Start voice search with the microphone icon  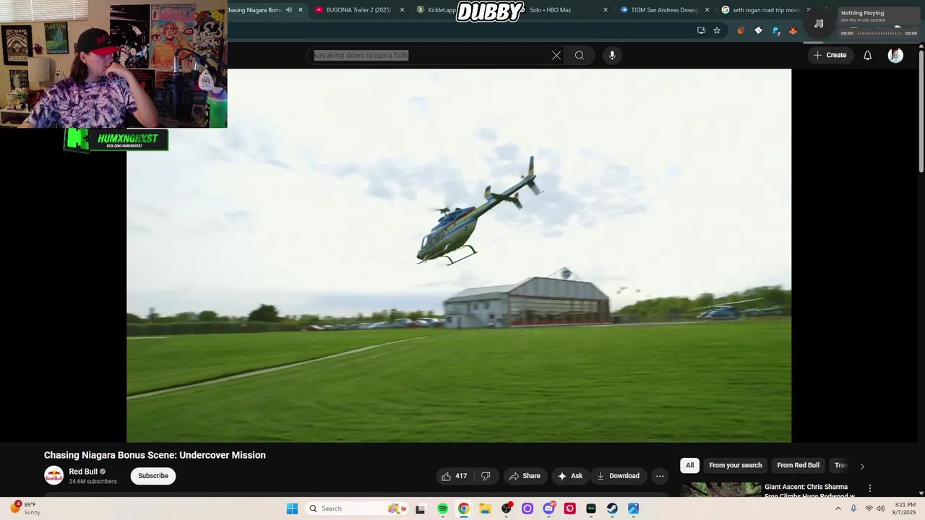(x=612, y=55)
